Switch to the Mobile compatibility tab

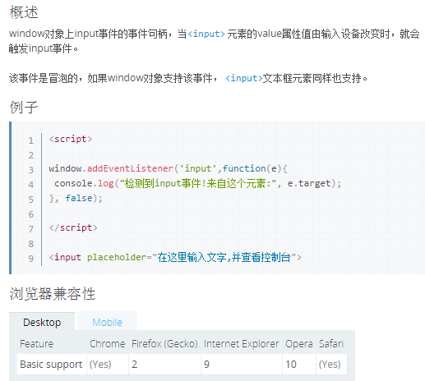[x=107, y=322]
